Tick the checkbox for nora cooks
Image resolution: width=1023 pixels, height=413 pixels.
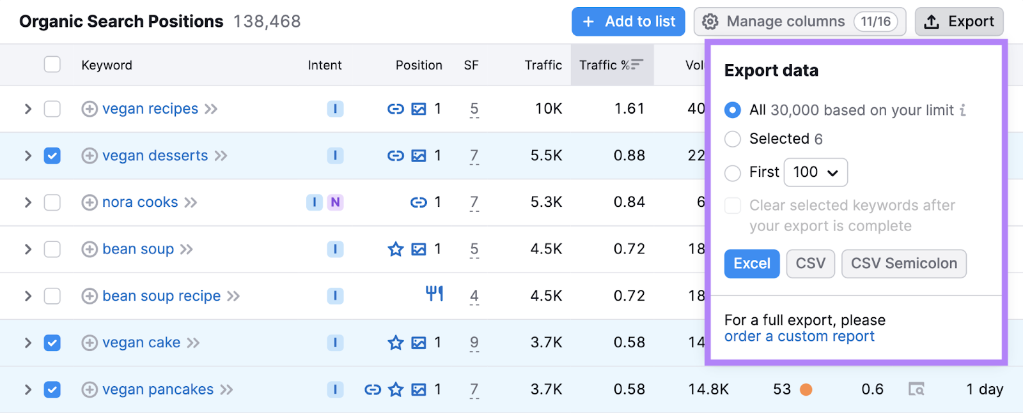52,202
